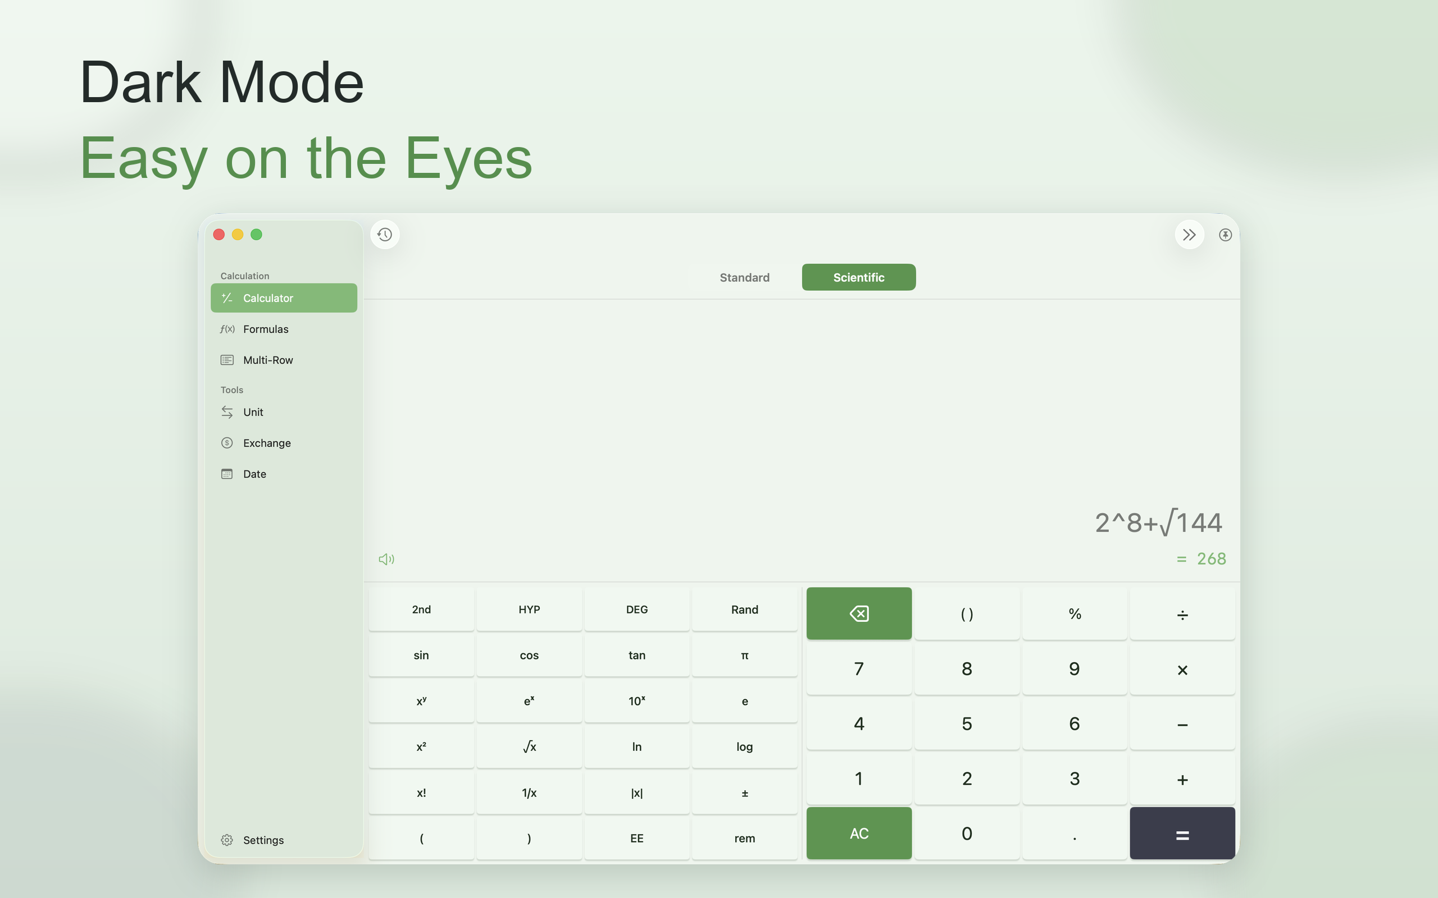Tap the x squared key
Viewport: 1438px width, 898px height.
(x=421, y=746)
